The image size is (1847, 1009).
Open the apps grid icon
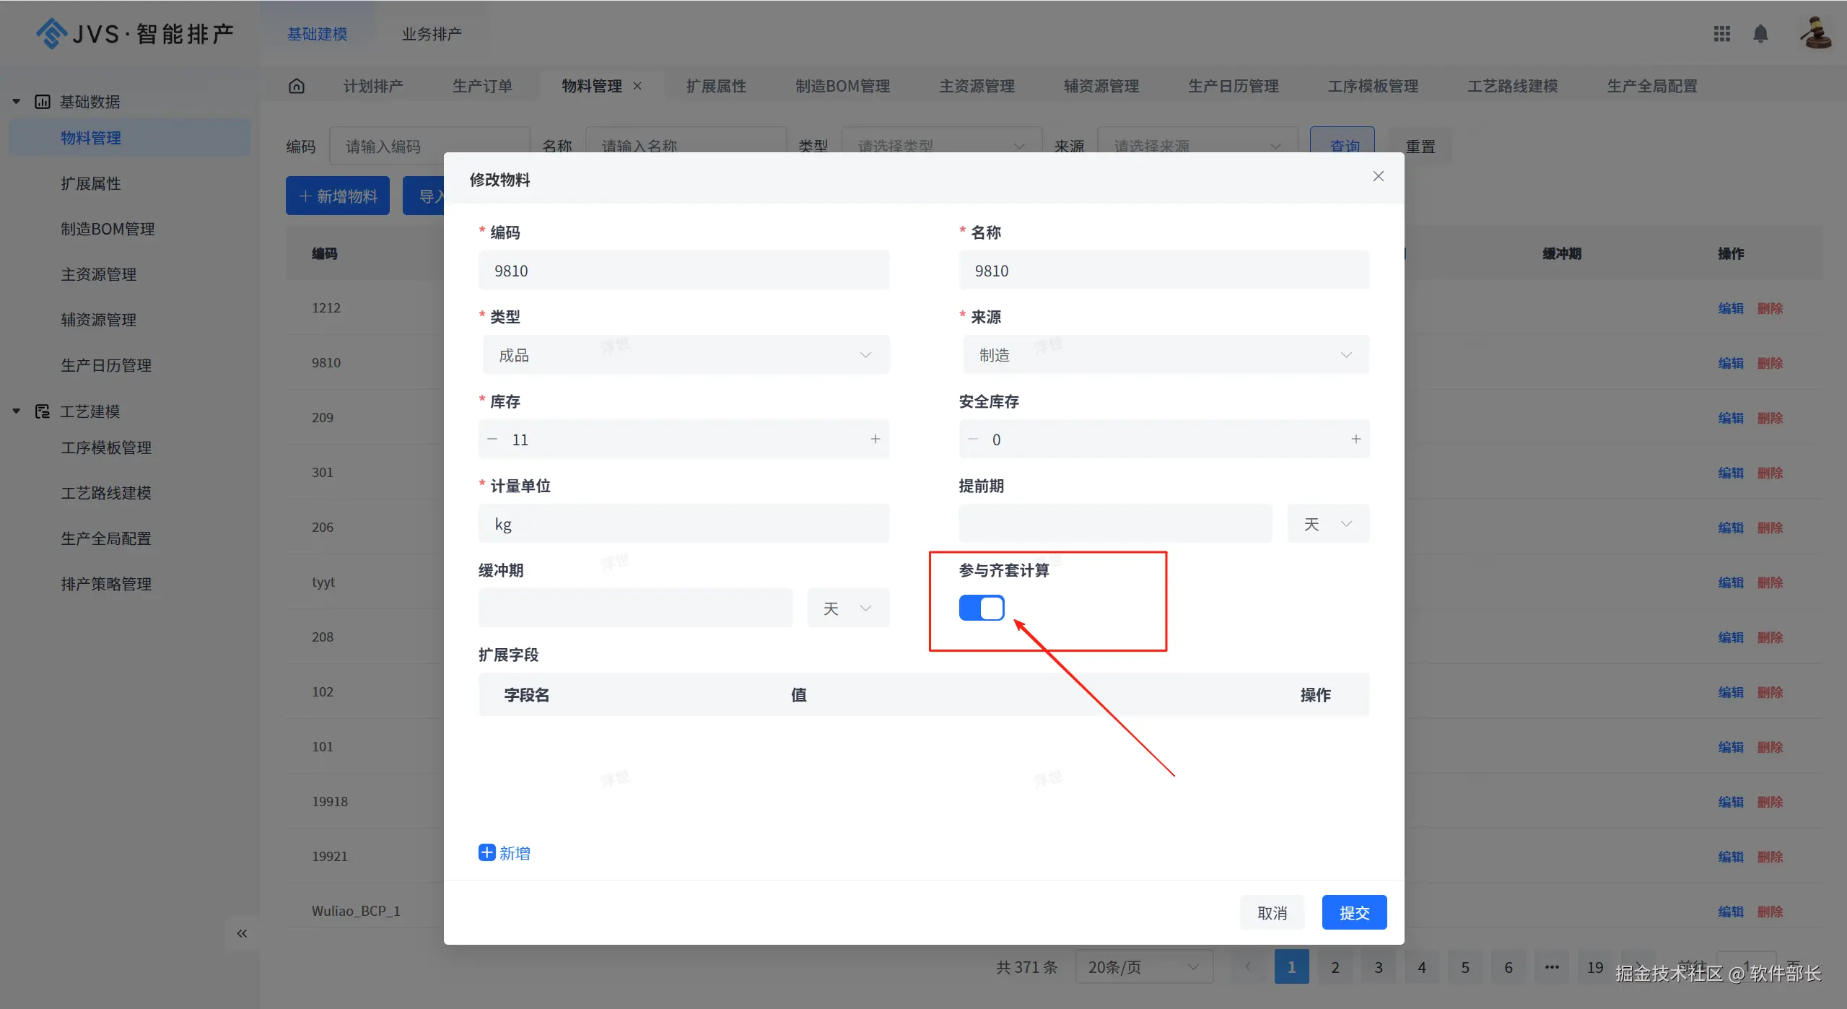pos(1722,34)
